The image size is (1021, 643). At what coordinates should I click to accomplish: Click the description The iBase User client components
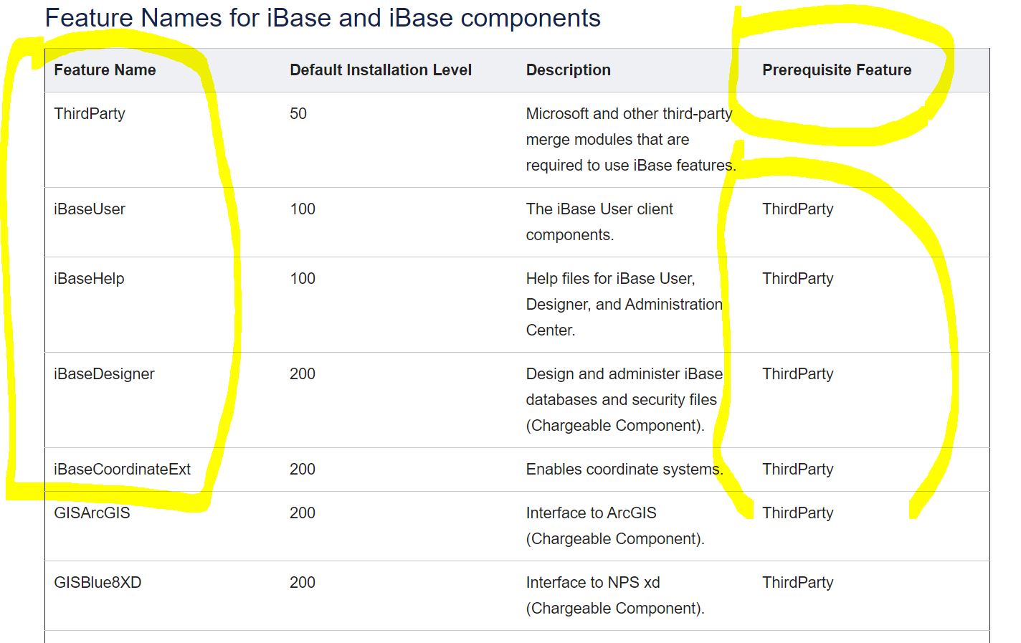pyautogui.click(x=599, y=221)
